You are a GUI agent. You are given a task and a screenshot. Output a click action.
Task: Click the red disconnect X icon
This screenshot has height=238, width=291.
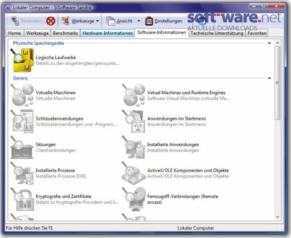pos(50,21)
